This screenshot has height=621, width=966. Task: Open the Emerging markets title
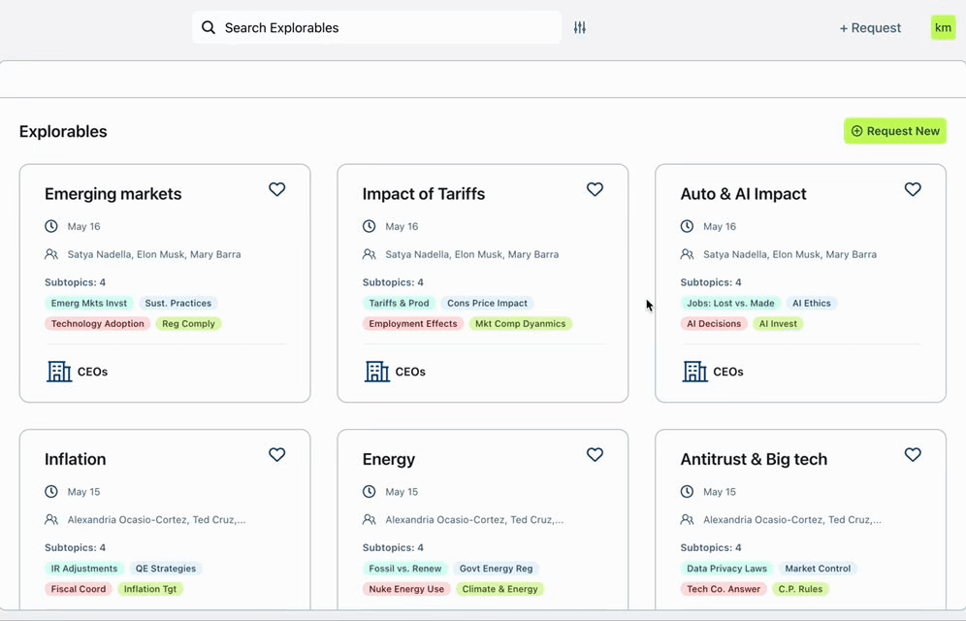(x=113, y=193)
